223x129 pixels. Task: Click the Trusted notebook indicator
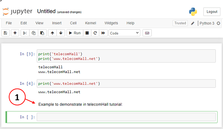(x=180, y=23)
